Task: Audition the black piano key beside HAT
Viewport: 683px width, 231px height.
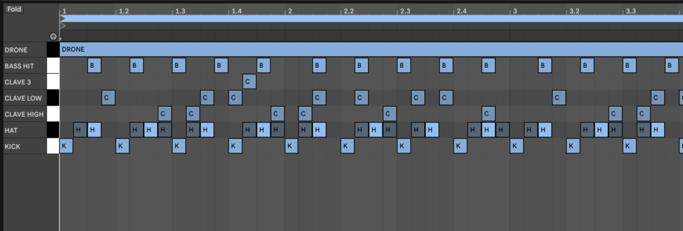Action: click(x=53, y=130)
